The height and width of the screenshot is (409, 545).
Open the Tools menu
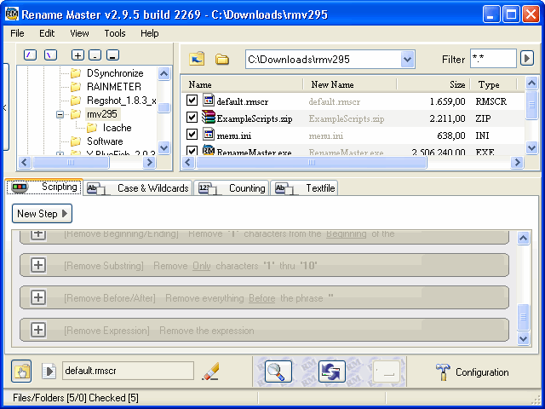115,33
